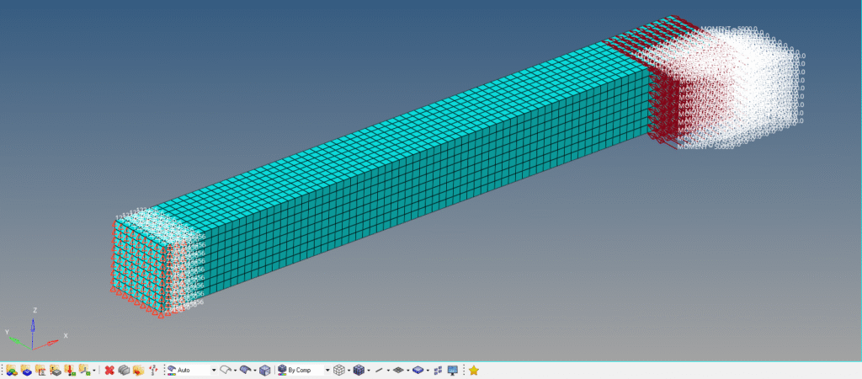Select Shaded Elements and Mesh Lines icon
This screenshot has width=862, height=379.
coord(359,371)
